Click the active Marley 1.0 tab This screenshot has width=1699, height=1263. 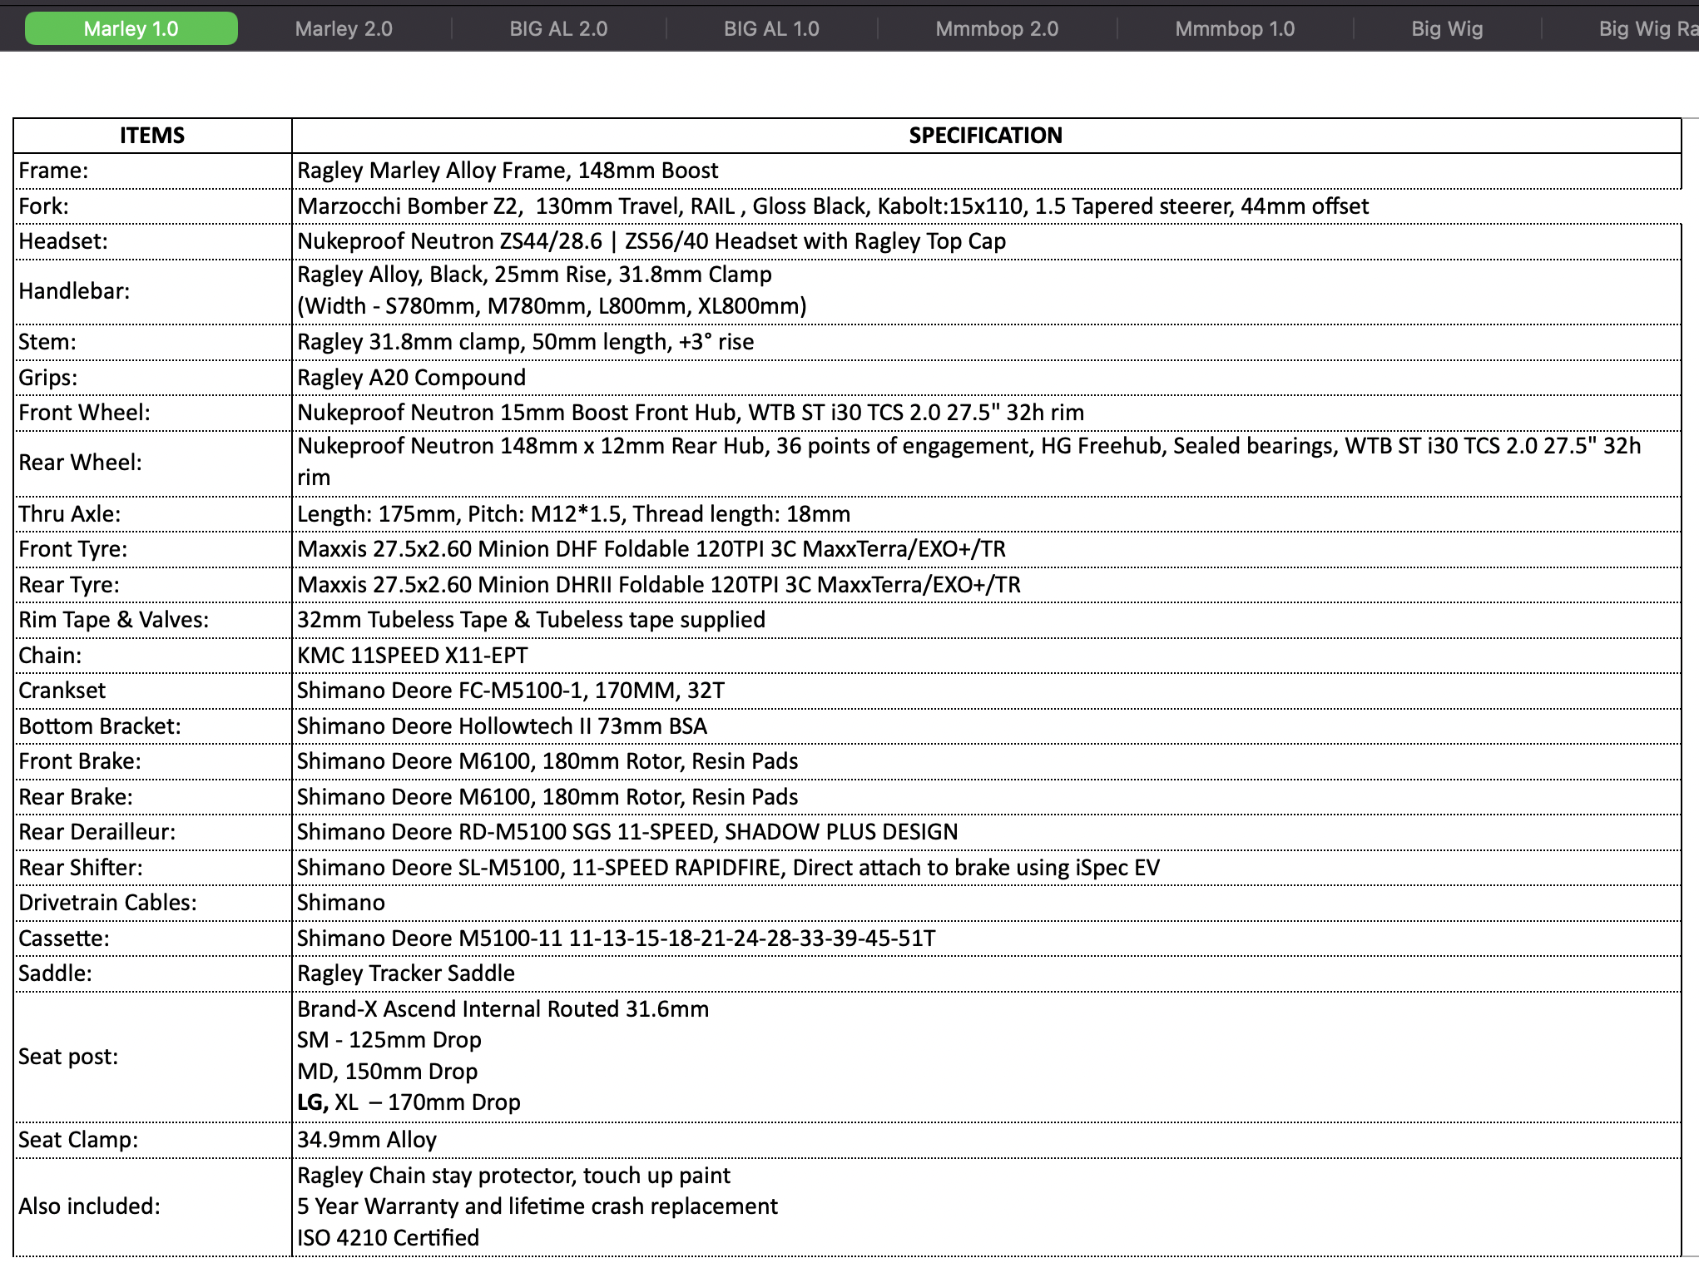pos(131,29)
